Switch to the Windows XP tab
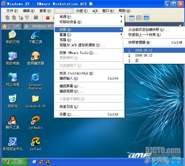The width and height of the screenshot is (185, 166). click(x=39, y=26)
